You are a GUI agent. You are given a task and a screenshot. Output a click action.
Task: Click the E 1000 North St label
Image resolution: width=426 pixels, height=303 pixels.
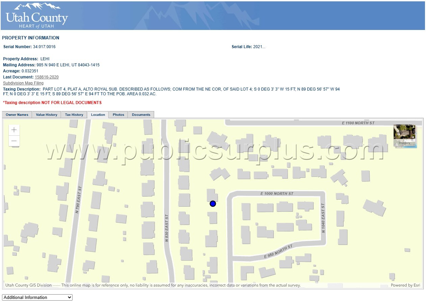tap(277, 194)
